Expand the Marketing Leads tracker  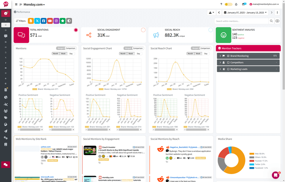point(220,69)
